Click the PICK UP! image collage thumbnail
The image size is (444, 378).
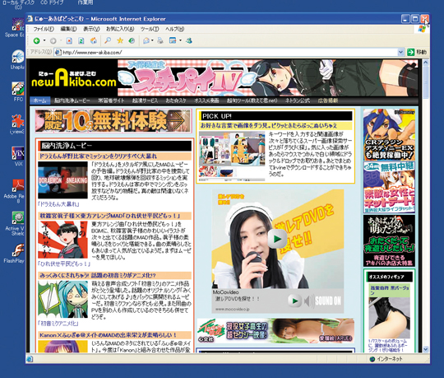click(232, 156)
